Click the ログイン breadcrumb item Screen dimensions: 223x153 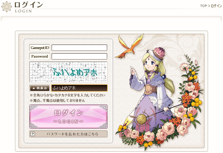[x=216, y=6]
